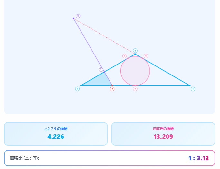Click the red circled label 9

point(112,89)
